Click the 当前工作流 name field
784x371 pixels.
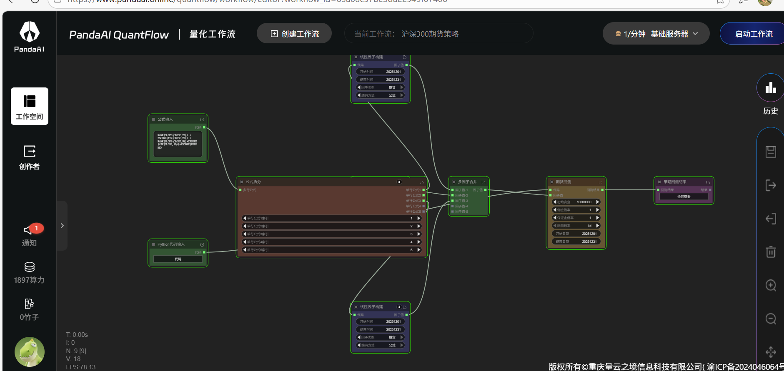pyautogui.click(x=438, y=34)
